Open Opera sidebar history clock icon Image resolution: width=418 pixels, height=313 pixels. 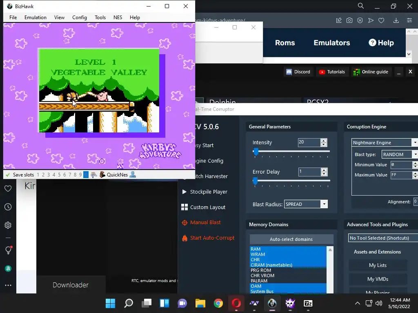click(8, 207)
